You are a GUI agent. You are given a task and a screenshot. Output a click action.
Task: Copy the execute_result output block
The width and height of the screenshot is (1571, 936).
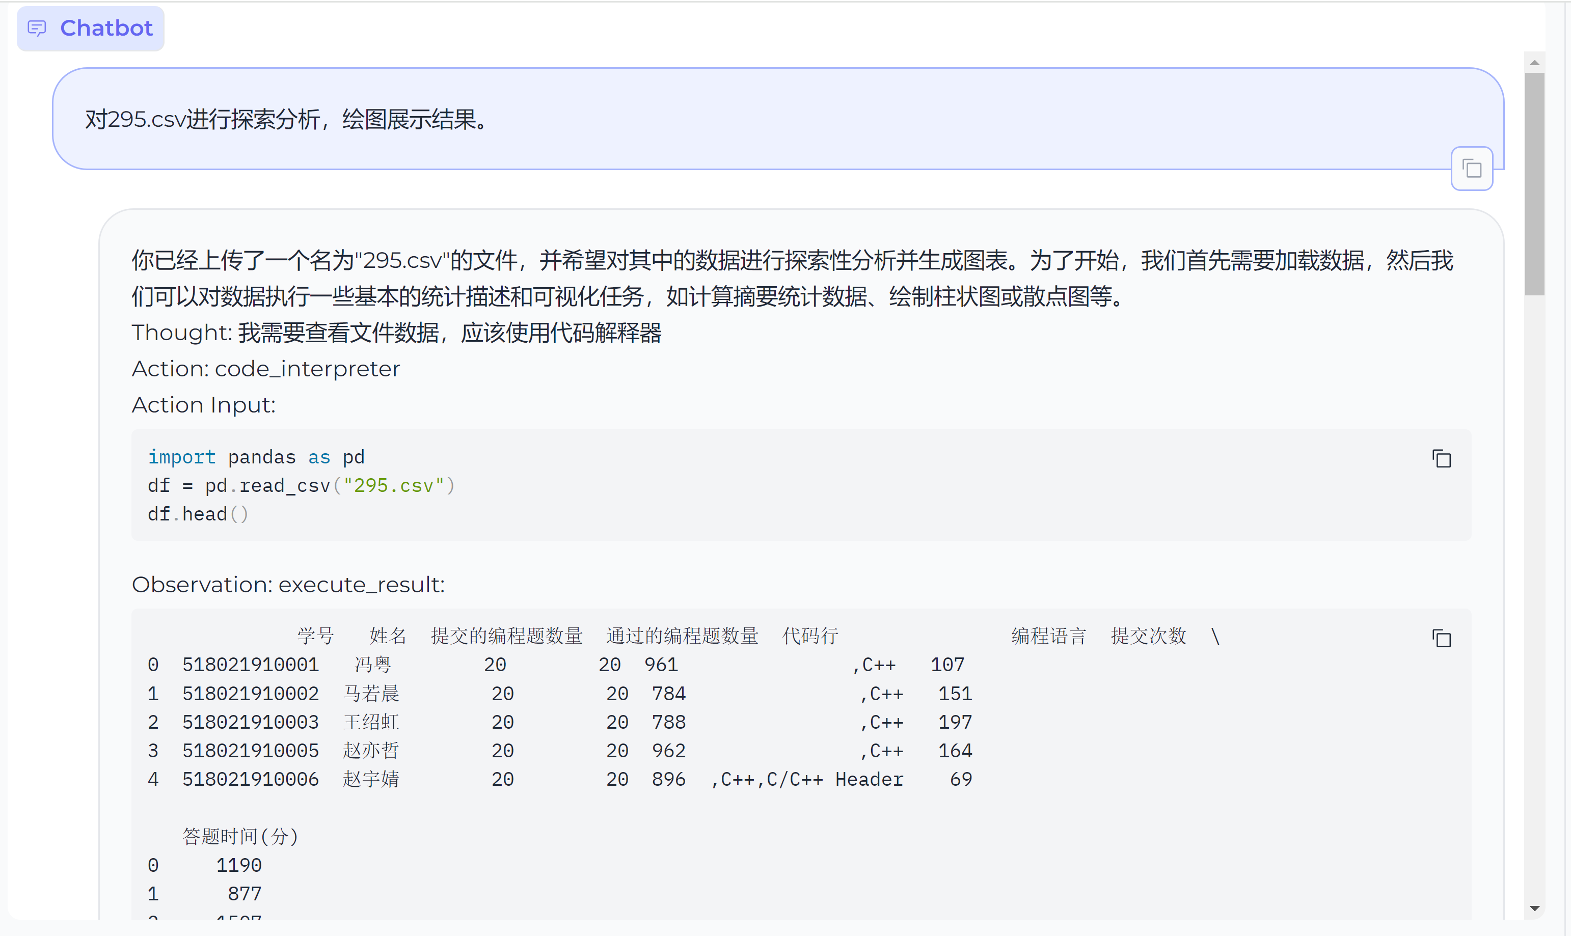click(1441, 638)
